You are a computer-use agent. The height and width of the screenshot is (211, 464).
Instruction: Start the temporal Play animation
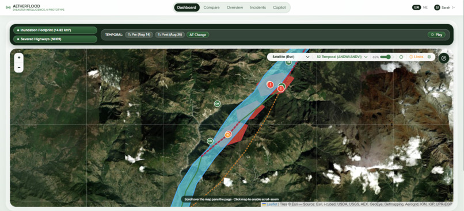click(436, 34)
